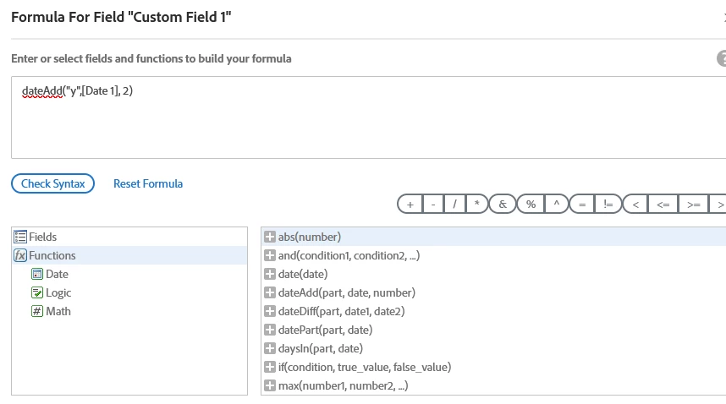The image size is (726, 404).
Task: Add daysIn function with its plus icon
Action: coord(270,348)
